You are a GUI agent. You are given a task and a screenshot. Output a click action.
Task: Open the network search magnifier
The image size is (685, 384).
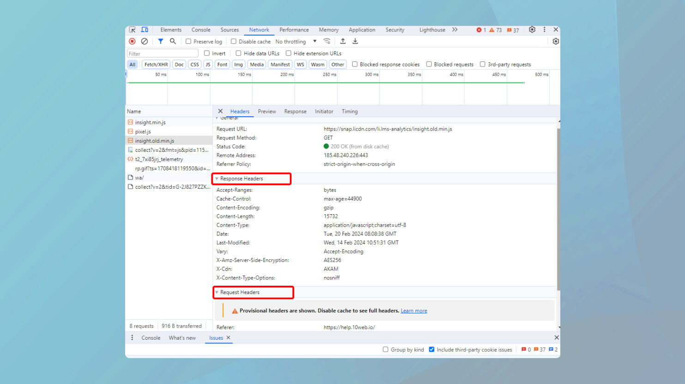pos(173,42)
